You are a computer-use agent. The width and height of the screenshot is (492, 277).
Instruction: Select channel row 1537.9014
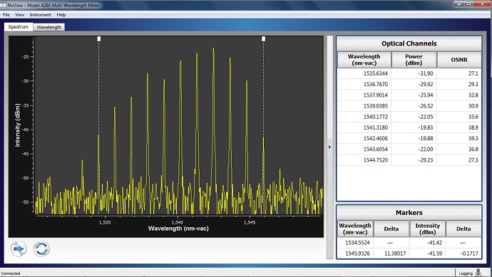click(x=409, y=95)
